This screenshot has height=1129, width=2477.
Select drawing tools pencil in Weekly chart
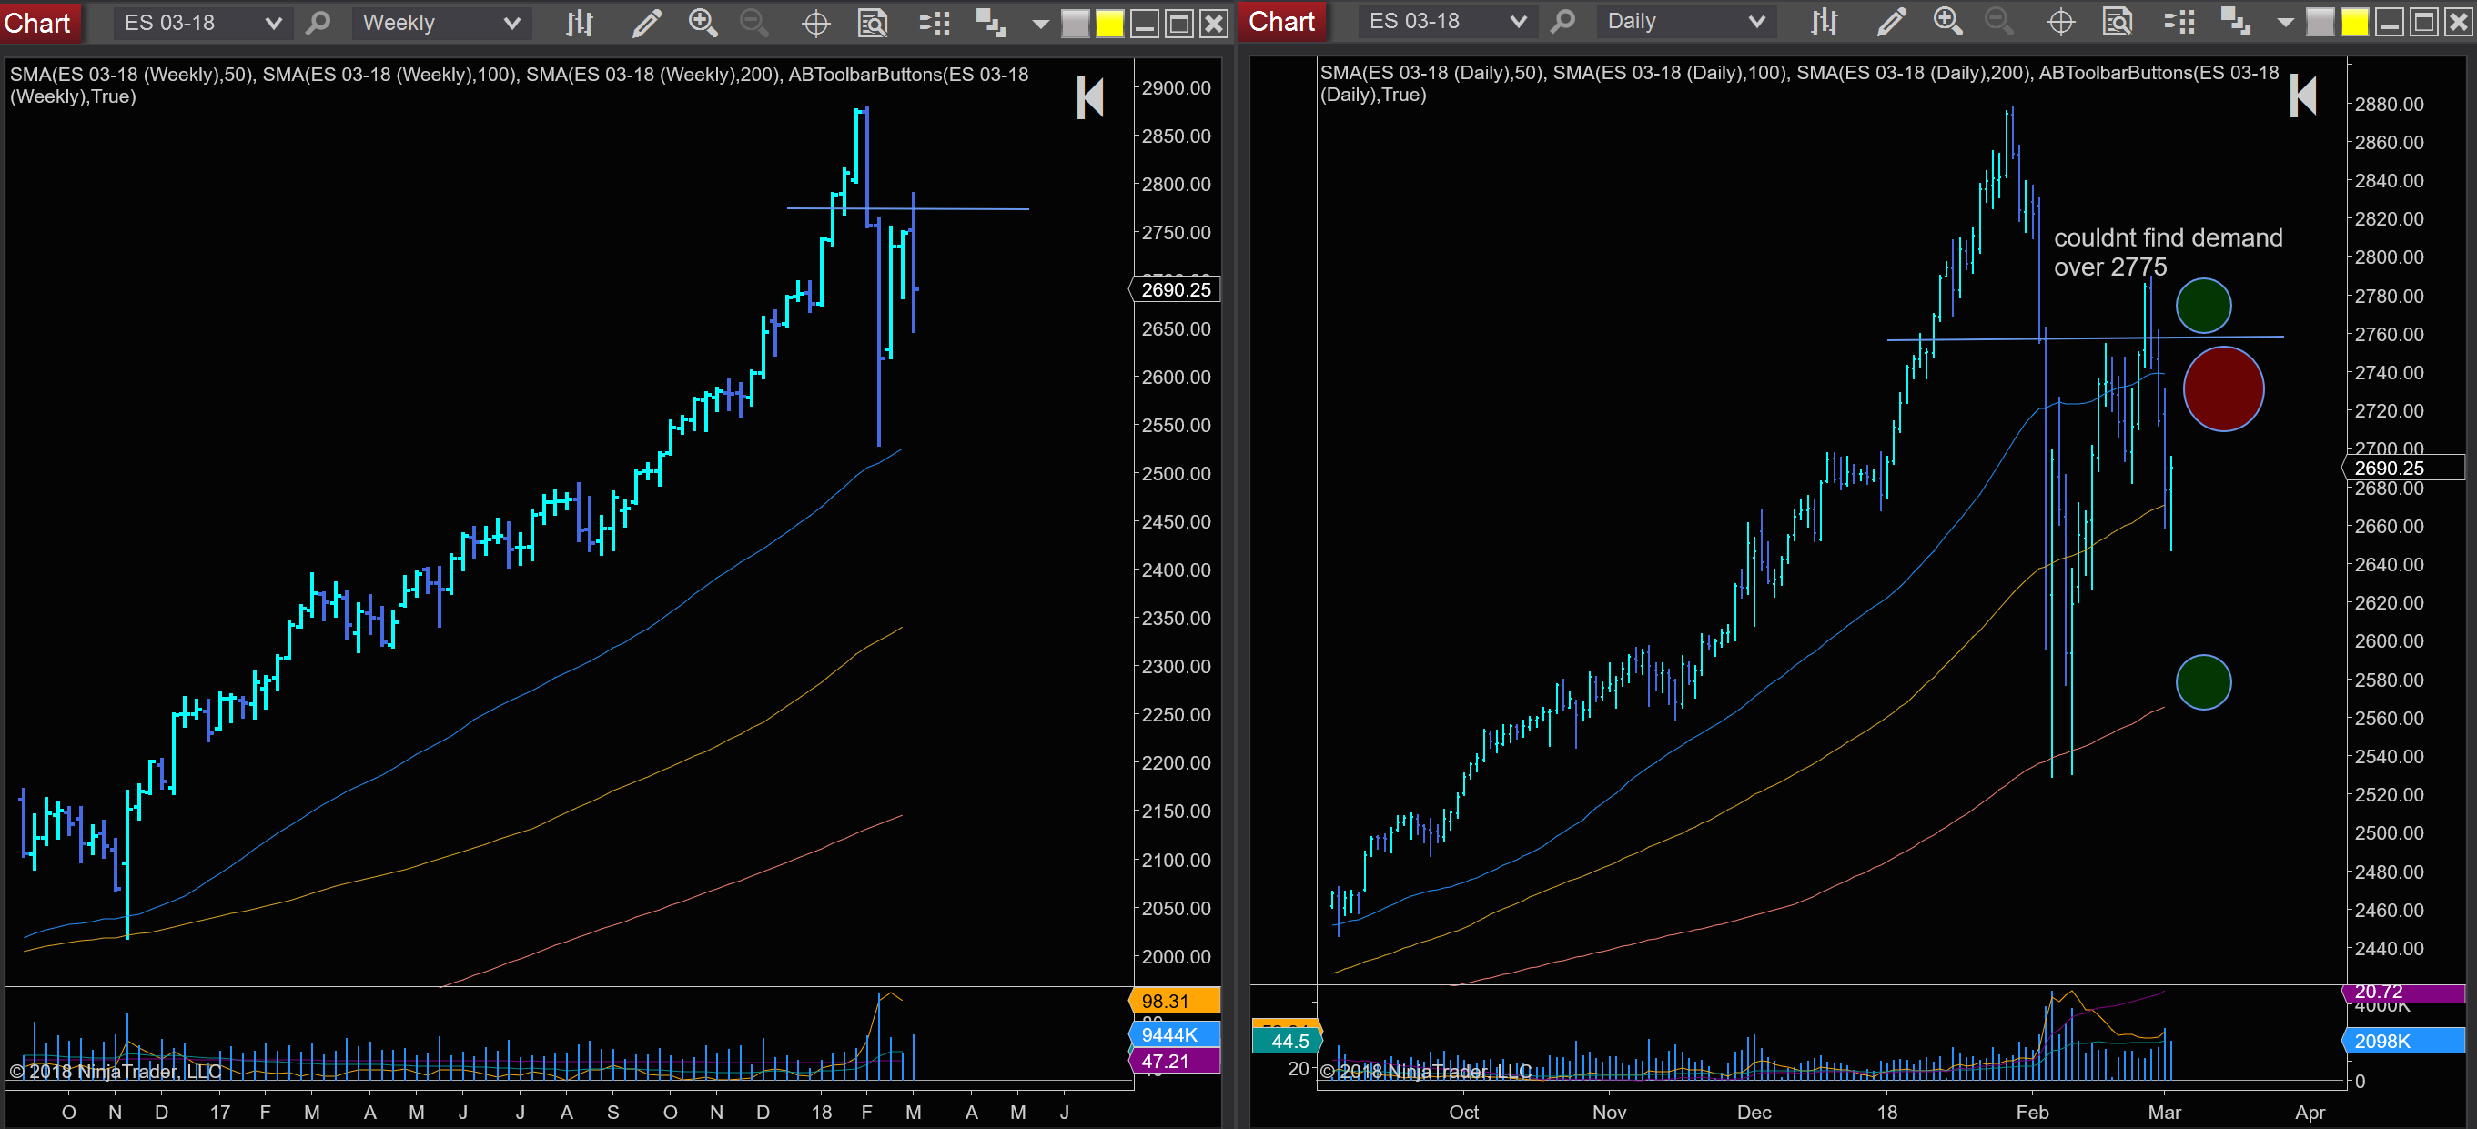click(x=646, y=23)
